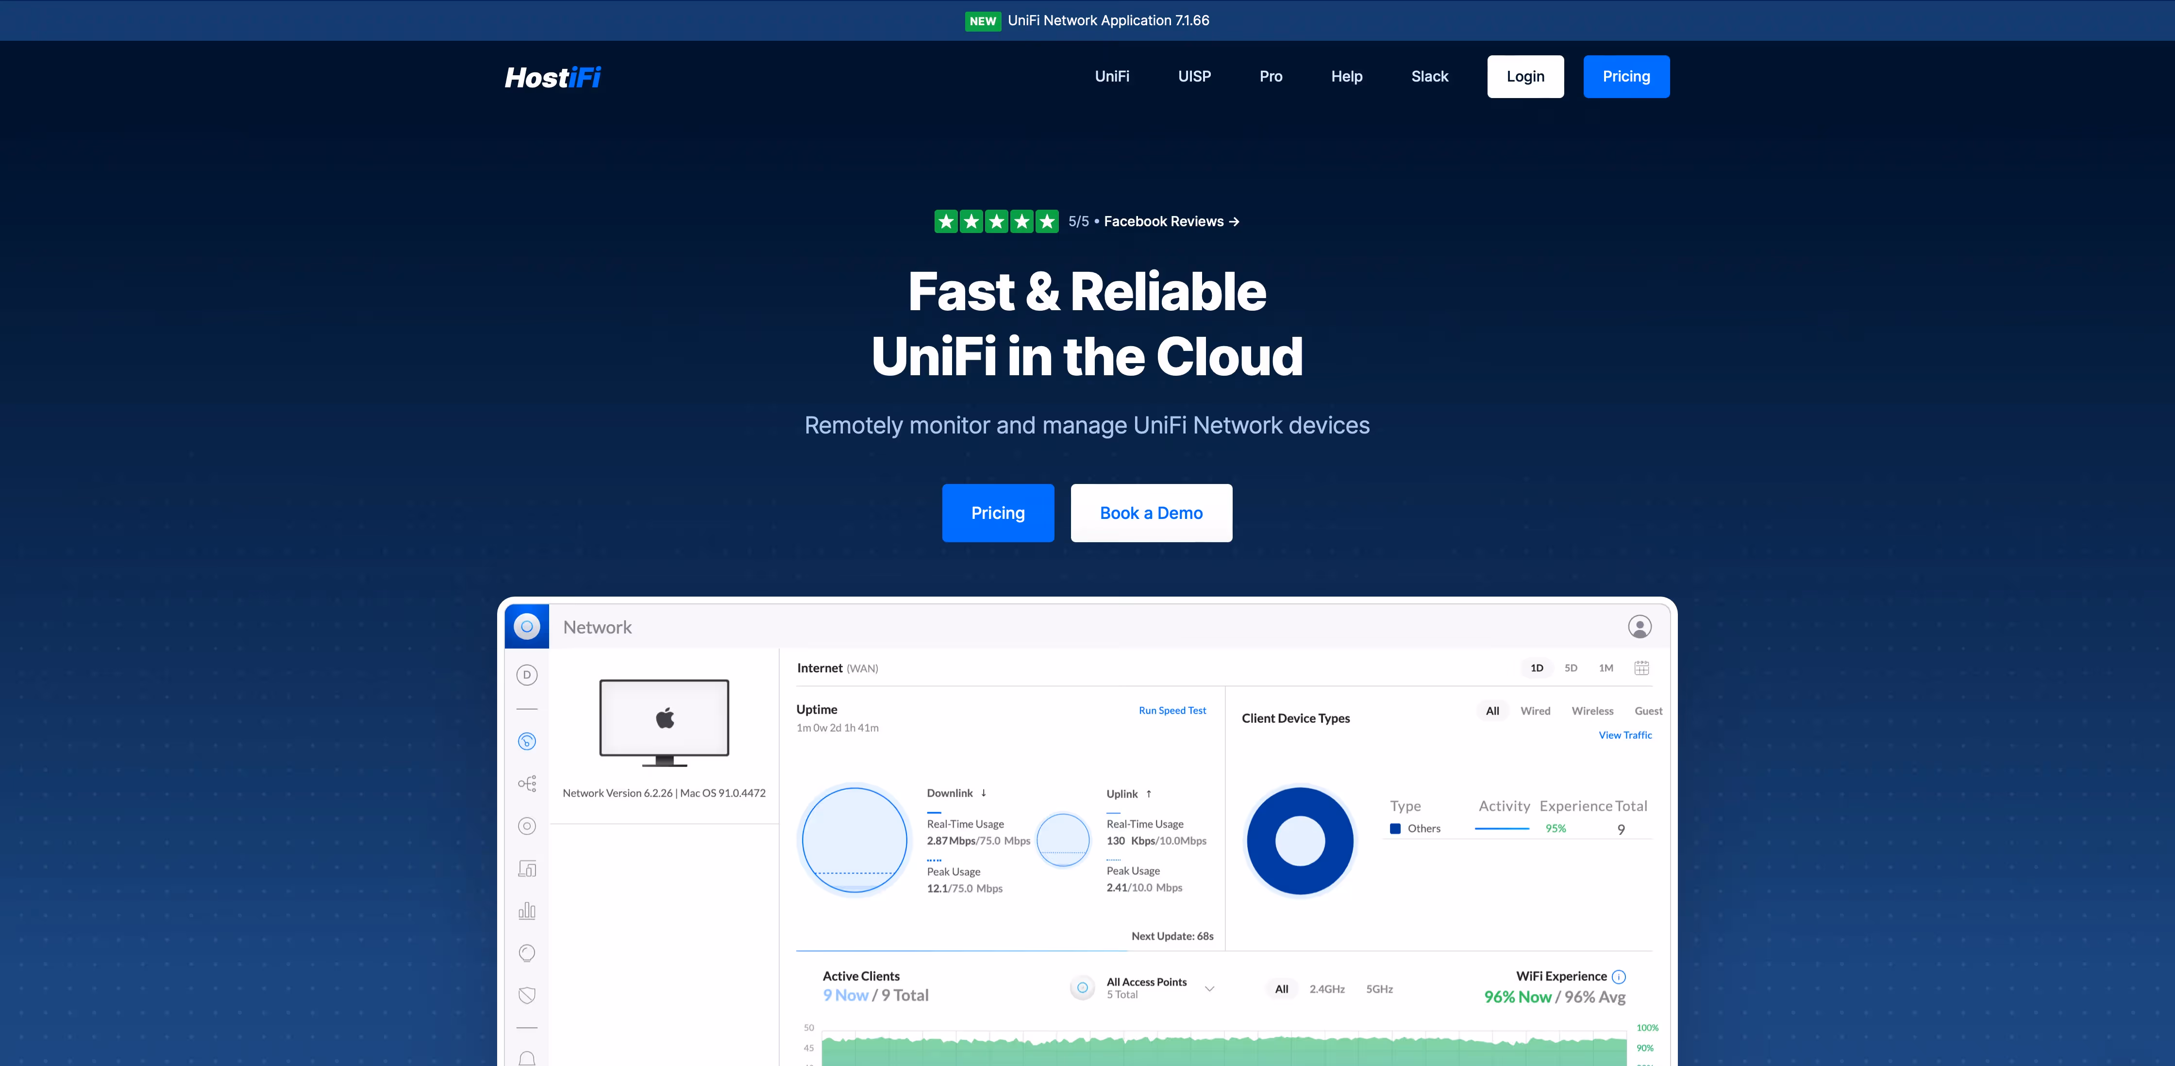The image size is (2175, 1066).
Task: Click the "95%" experience value for Others
Action: (1555, 829)
